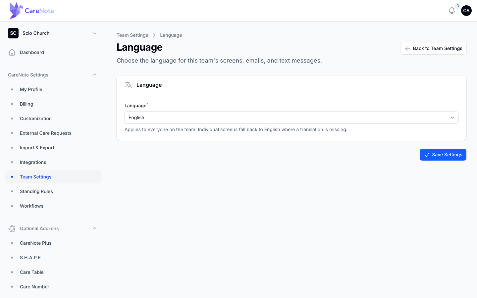Click Back to Team Settings button
Viewport: 477px width, 298px height.
click(433, 48)
